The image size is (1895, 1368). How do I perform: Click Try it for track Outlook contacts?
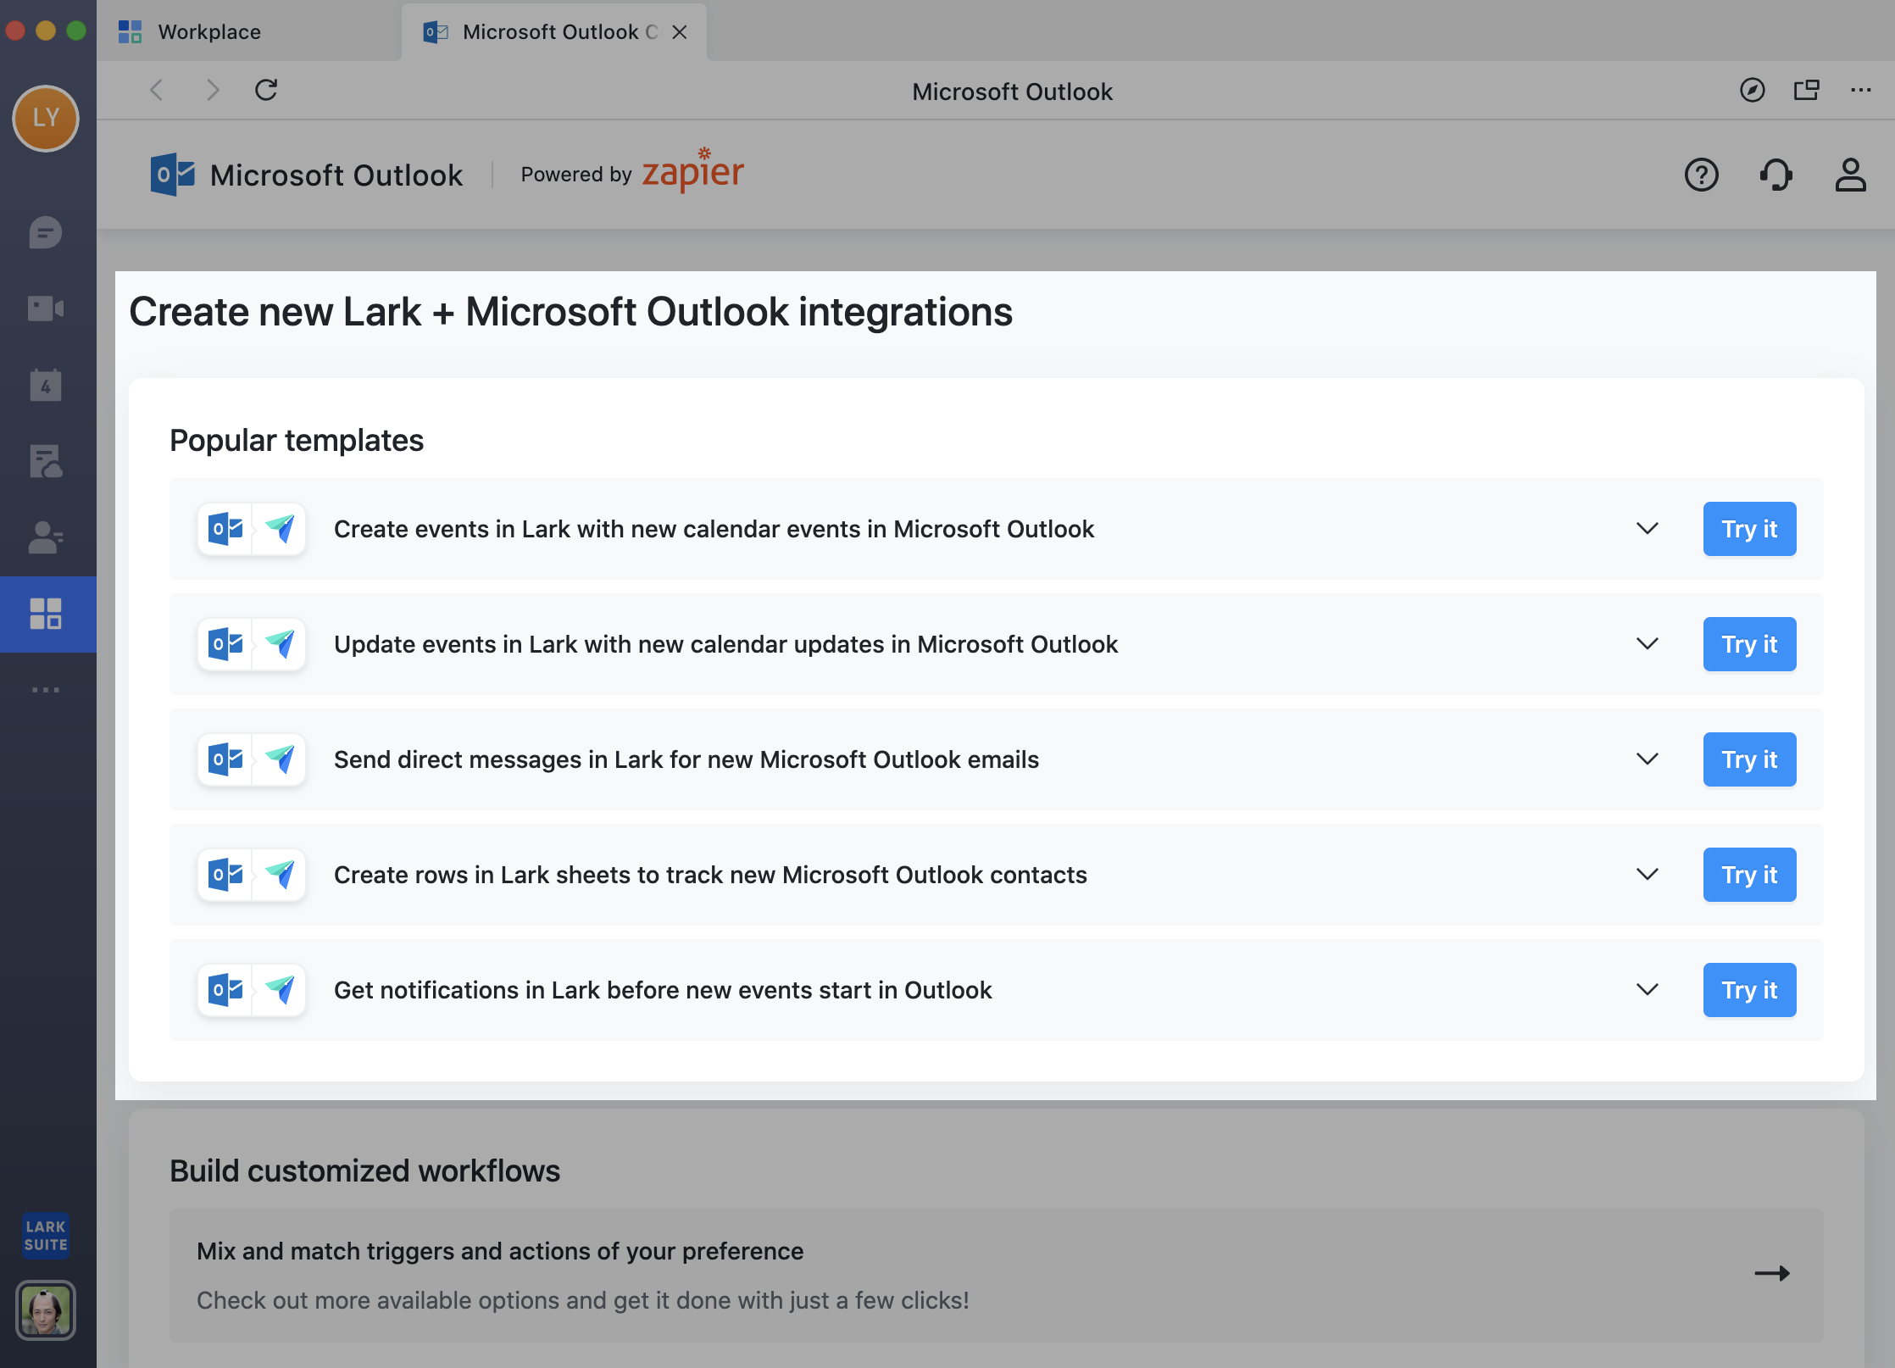1749,874
